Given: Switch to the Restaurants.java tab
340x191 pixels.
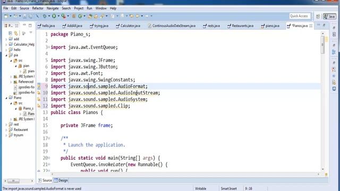Looking at the screenshot, I should [240, 26].
